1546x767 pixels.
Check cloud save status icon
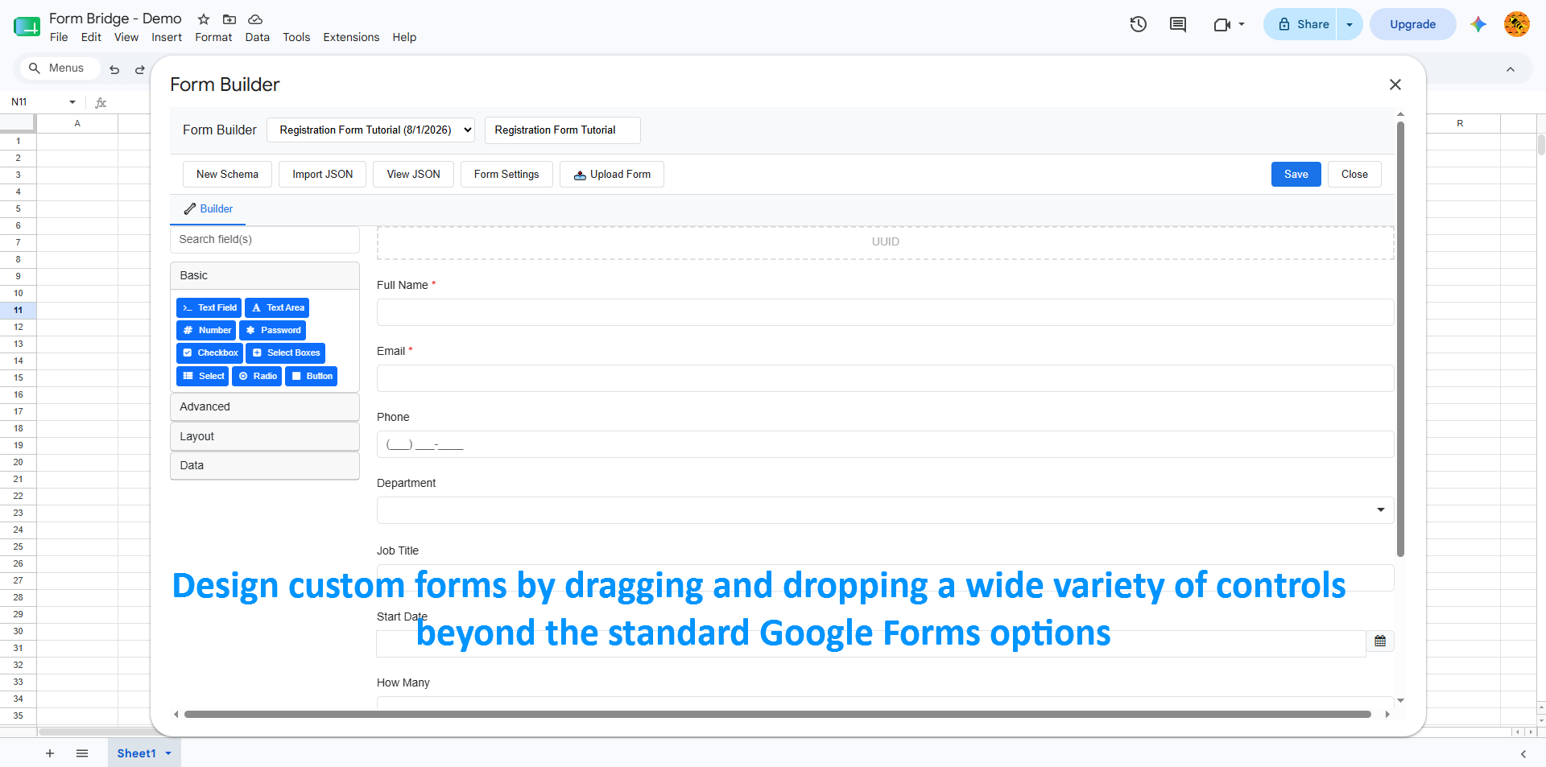click(x=255, y=19)
